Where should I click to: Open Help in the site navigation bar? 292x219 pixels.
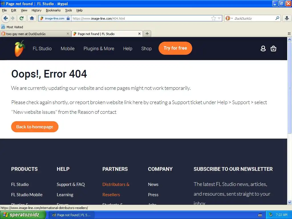tap(127, 48)
